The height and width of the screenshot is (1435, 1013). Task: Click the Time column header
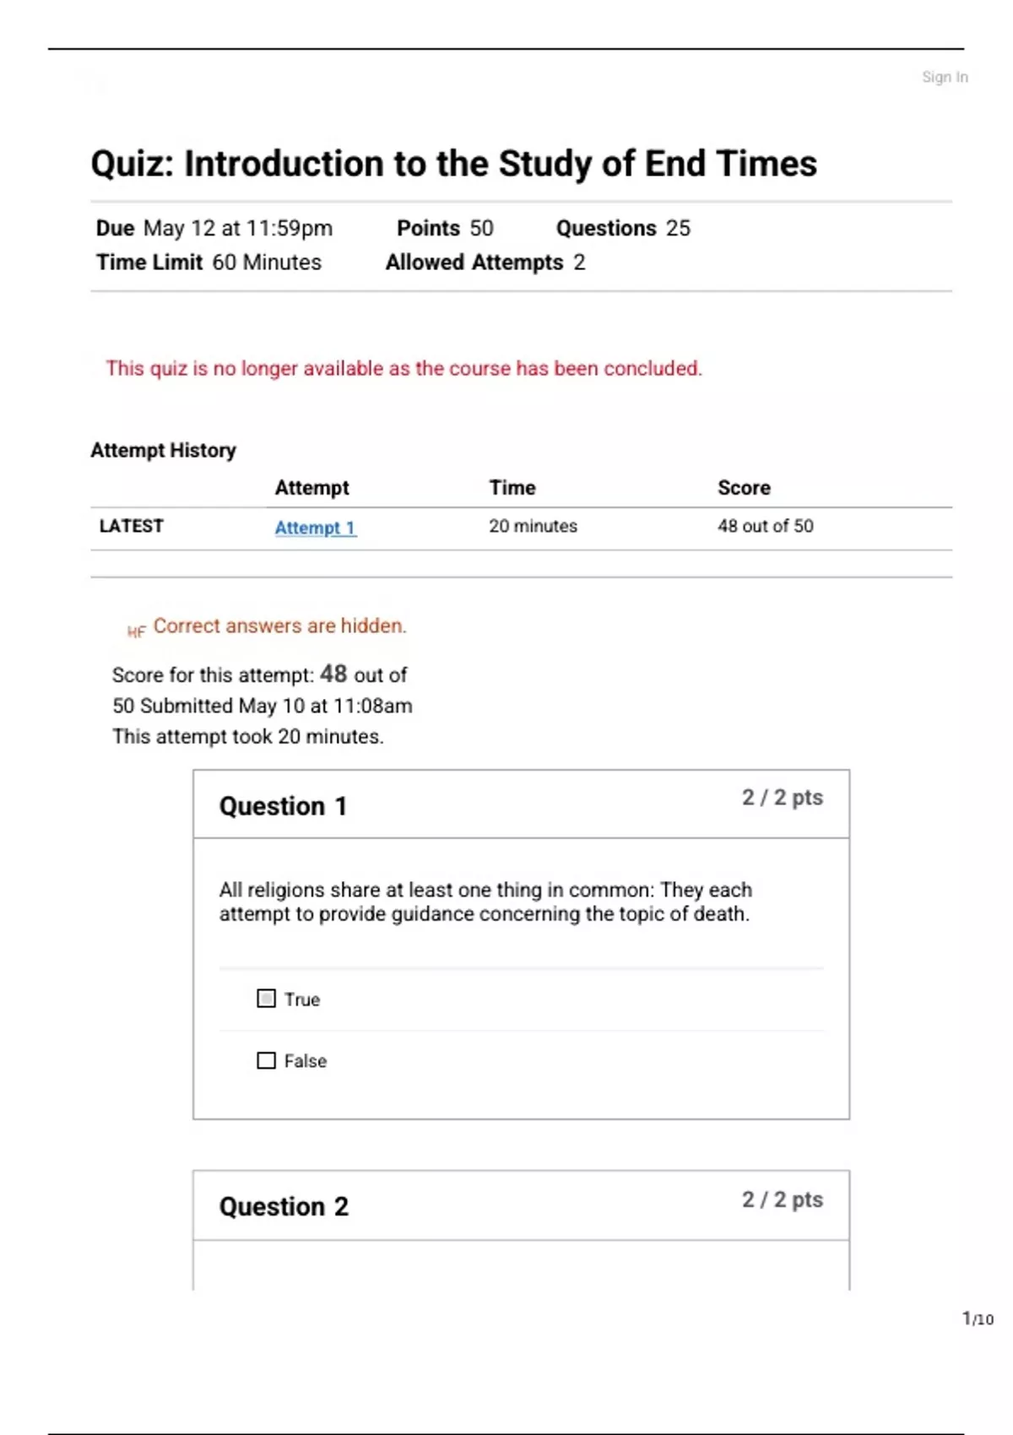512,488
